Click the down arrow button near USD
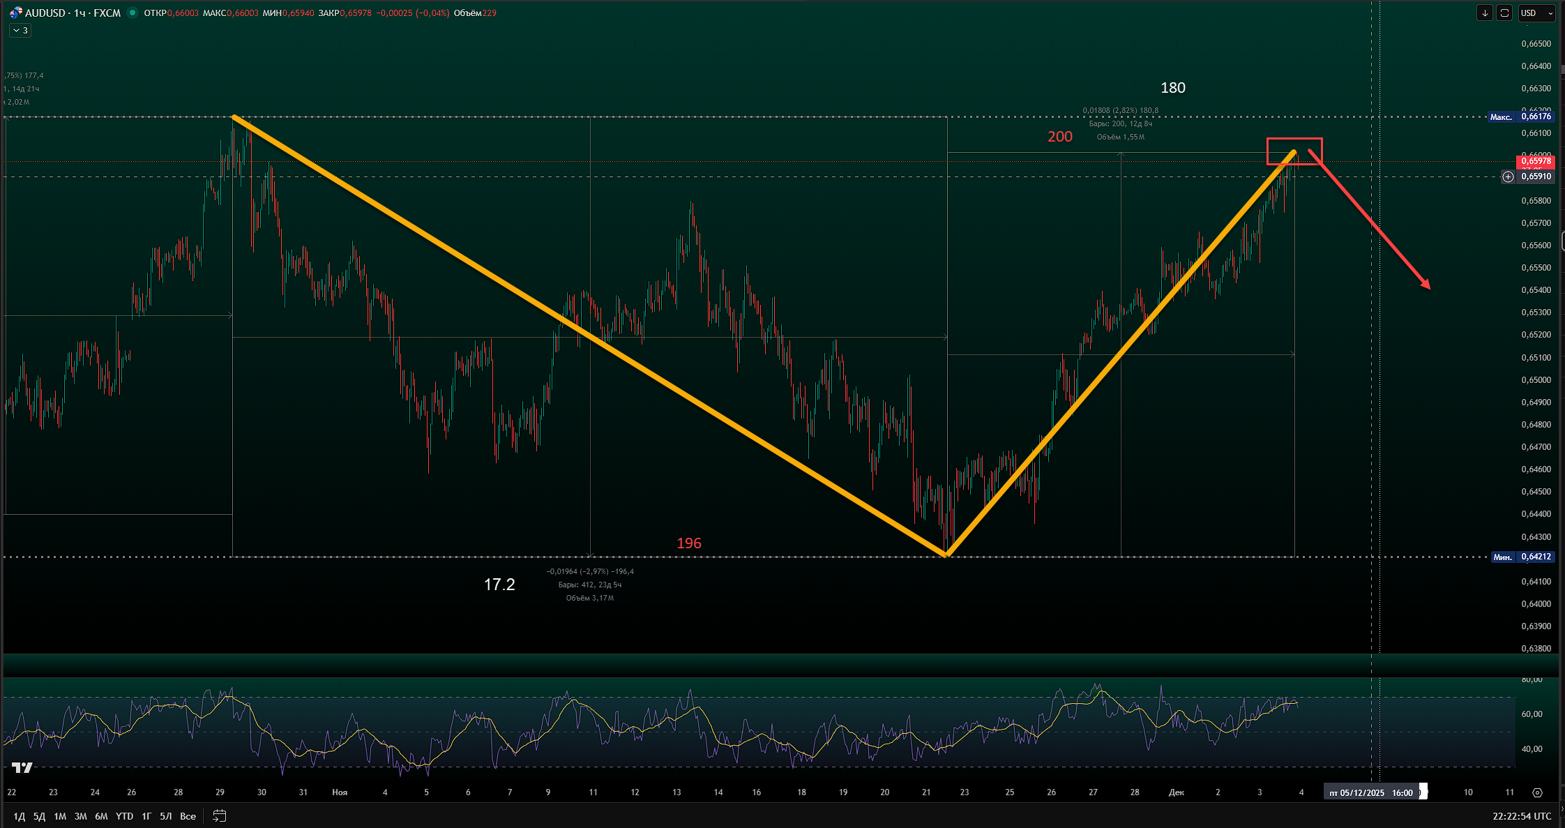Viewport: 1565px width, 828px height. tap(1485, 13)
